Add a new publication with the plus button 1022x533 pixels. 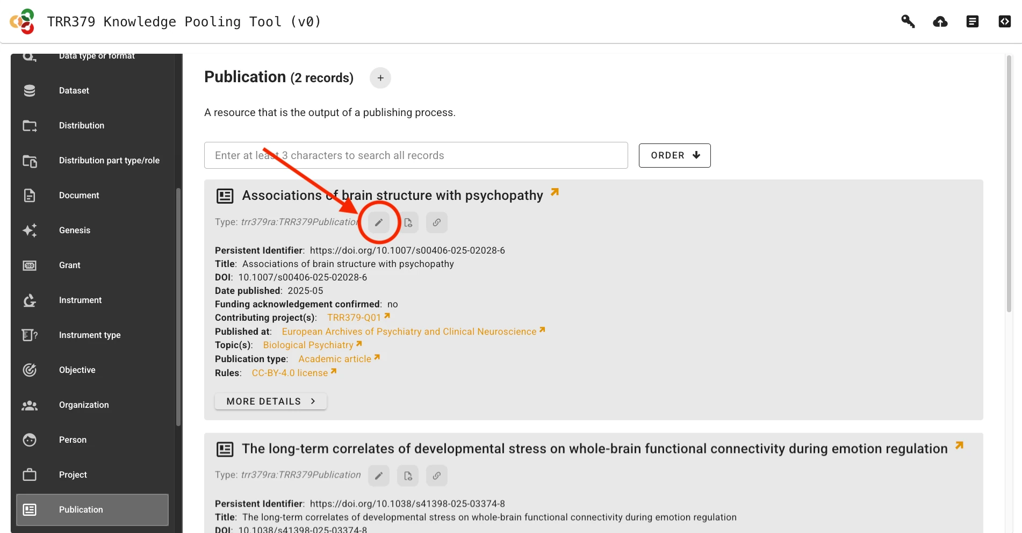[x=380, y=78]
